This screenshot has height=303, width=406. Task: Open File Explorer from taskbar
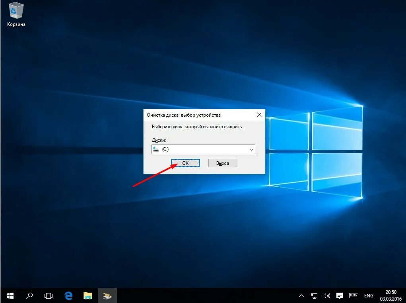[88, 295]
